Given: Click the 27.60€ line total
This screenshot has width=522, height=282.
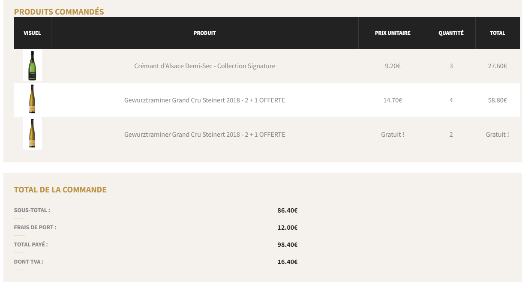Looking at the screenshot, I should pyautogui.click(x=497, y=66).
